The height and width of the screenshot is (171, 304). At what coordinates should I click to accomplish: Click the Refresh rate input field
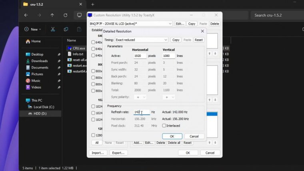(x=142, y=113)
